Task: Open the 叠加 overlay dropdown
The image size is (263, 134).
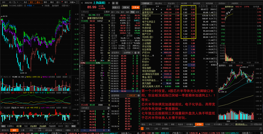Action: [x=39, y=2]
